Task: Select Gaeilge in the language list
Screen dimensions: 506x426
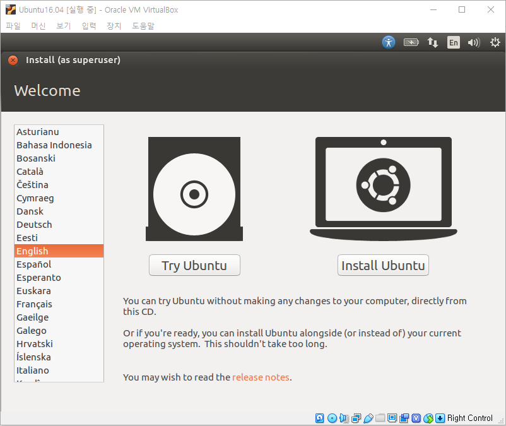Action: tap(59, 317)
